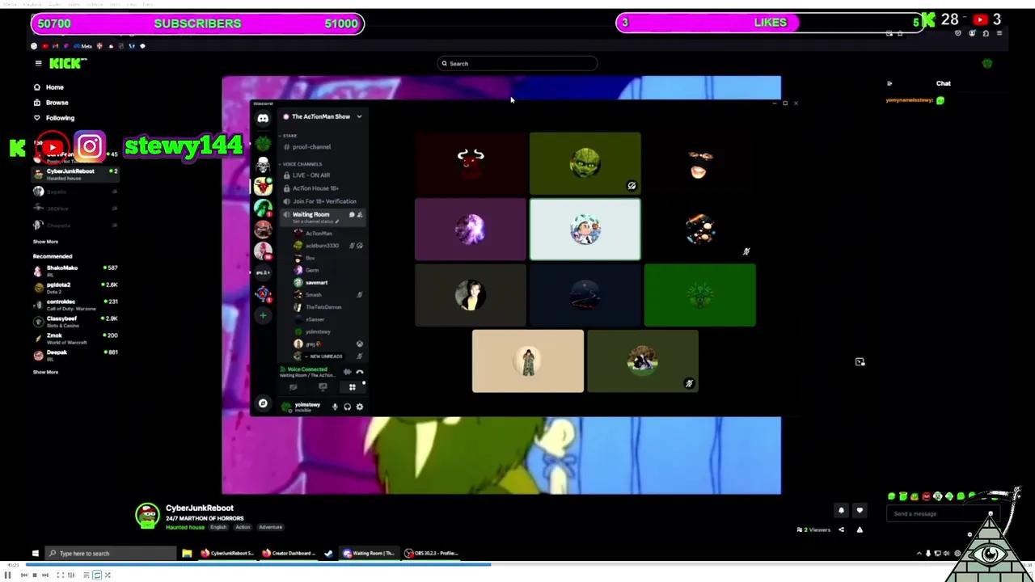Deafen yourself with the headphones icon
The height and width of the screenshot is (582, 1035).
pyautogui.click(x=348, y=407)
